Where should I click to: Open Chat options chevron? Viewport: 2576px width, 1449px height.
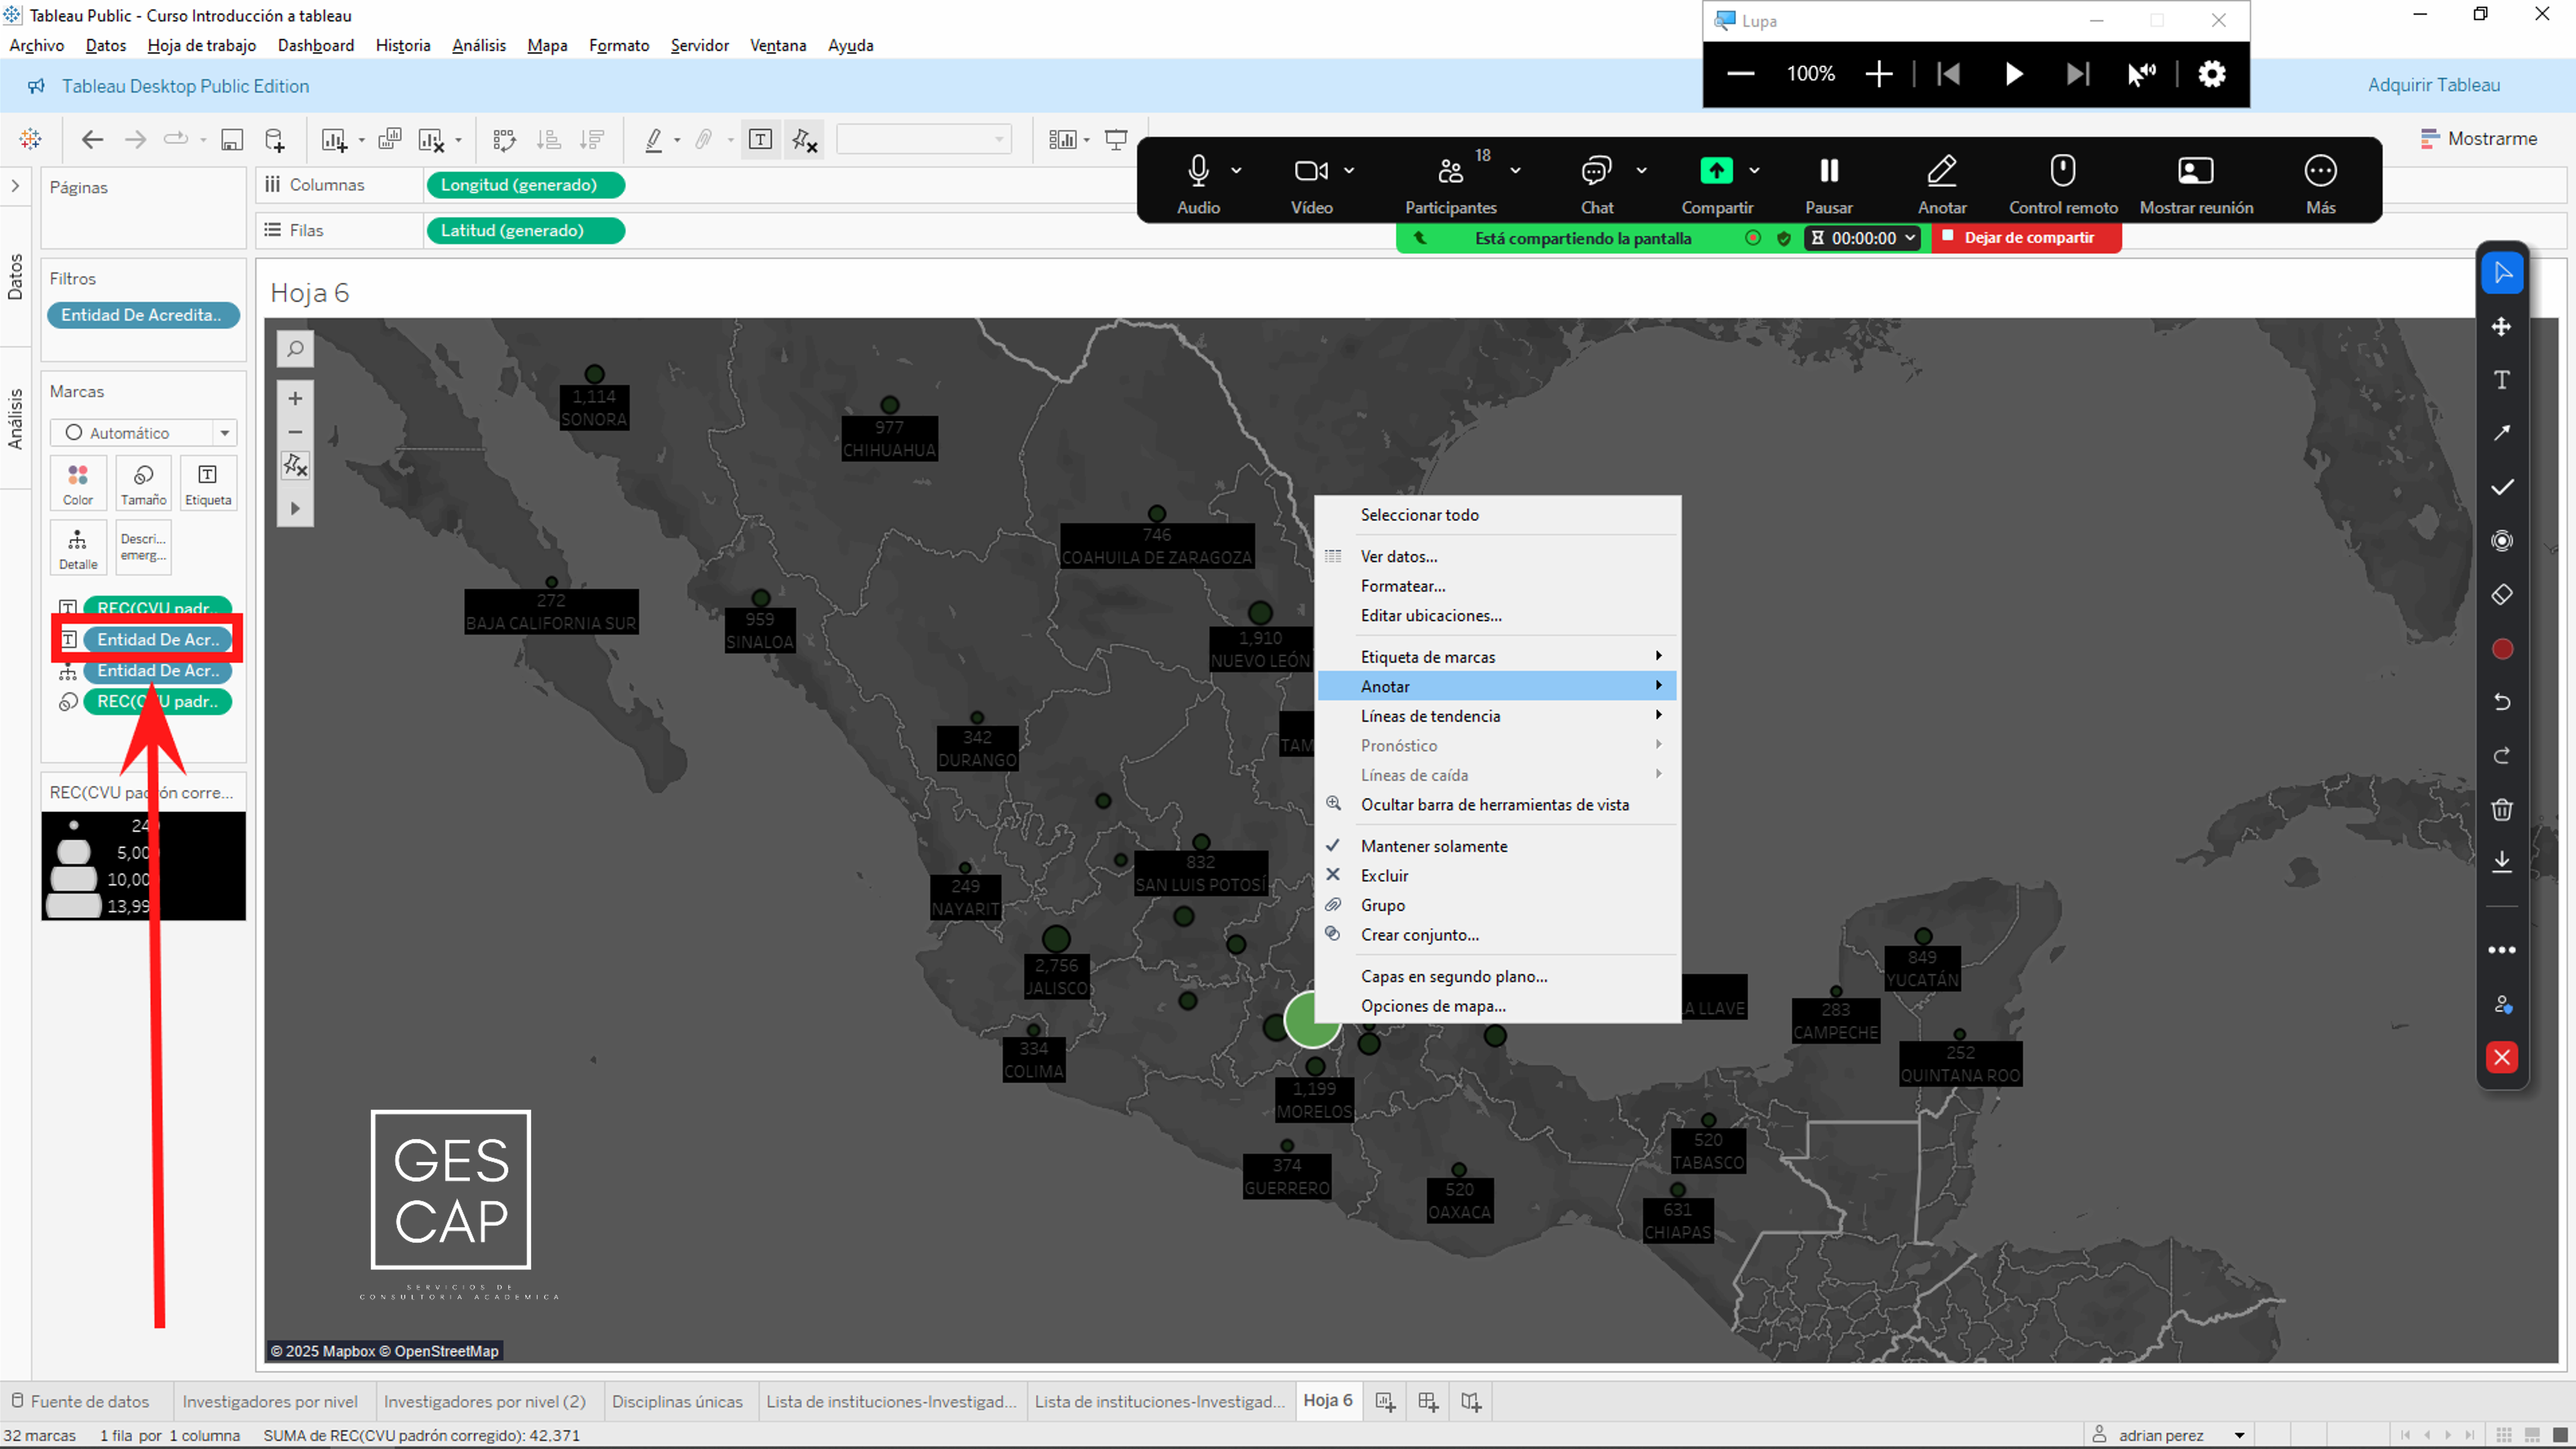(1641, 171)
